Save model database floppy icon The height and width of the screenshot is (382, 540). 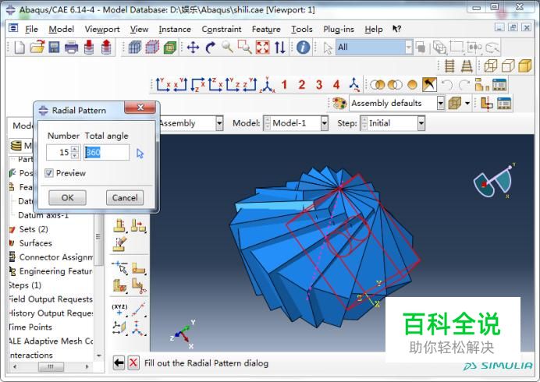click(54, 48)
